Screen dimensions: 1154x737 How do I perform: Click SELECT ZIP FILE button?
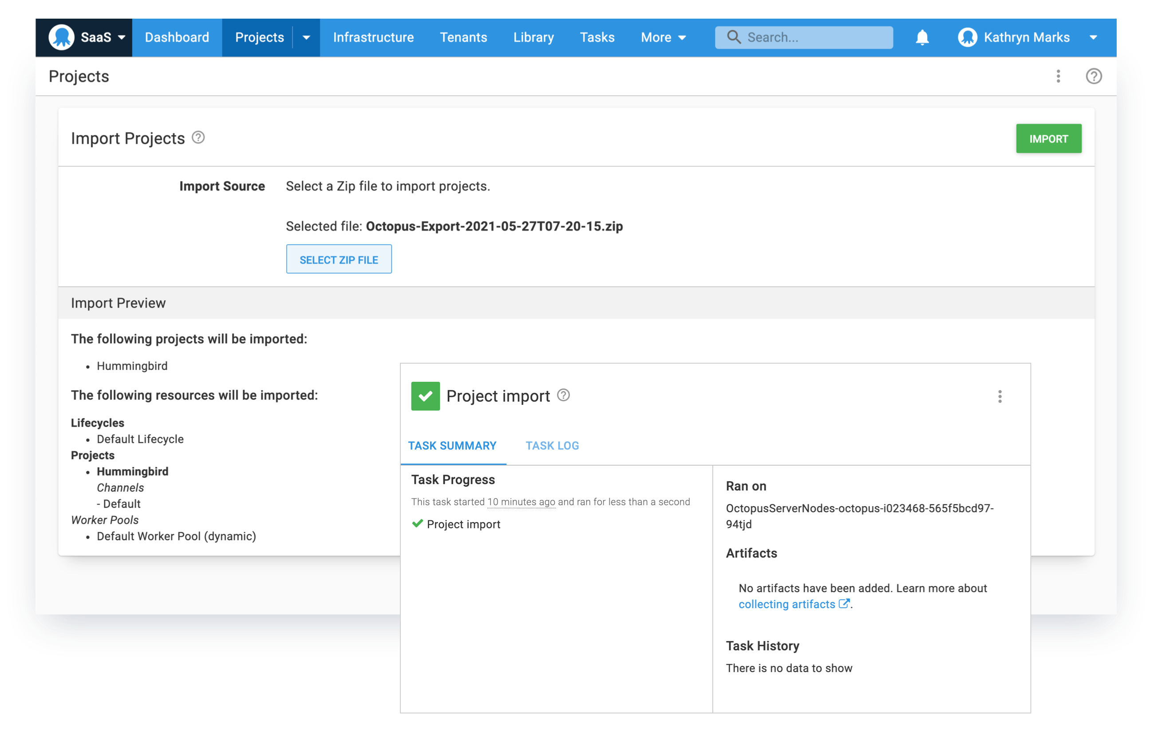(340, 258)
